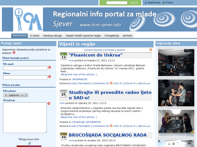Click the Registracija user icon
The image size is (197, 147).
coord(146,3)
